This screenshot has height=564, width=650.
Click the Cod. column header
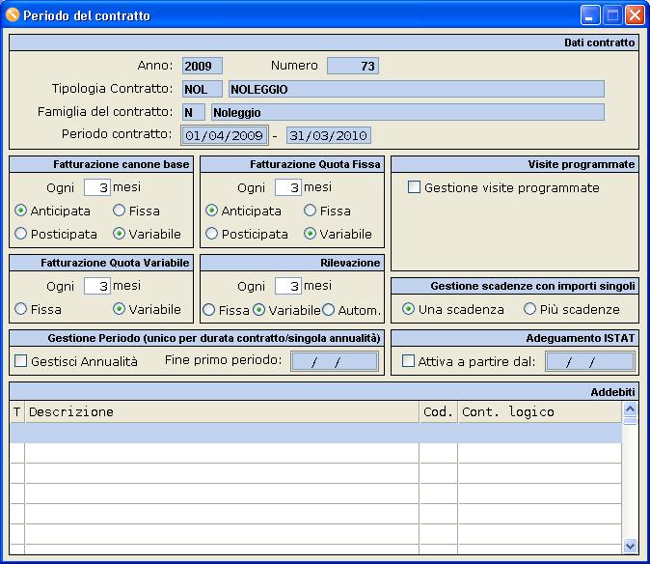(x=438, y=411)
